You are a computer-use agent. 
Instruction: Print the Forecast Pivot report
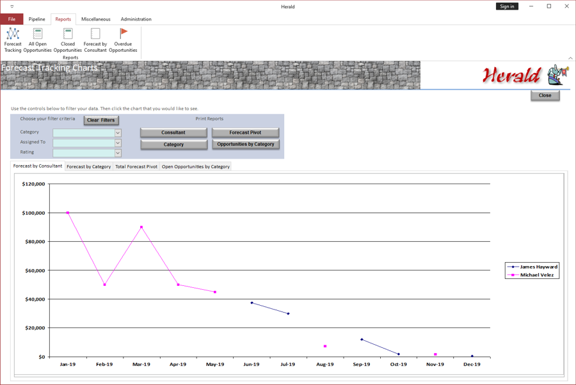245,132
